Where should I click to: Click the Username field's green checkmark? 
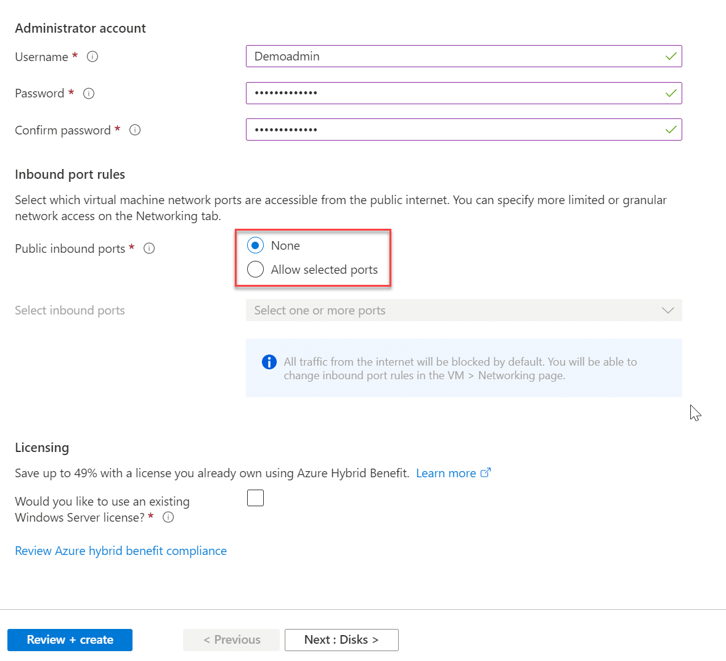[x=671, y=57]
